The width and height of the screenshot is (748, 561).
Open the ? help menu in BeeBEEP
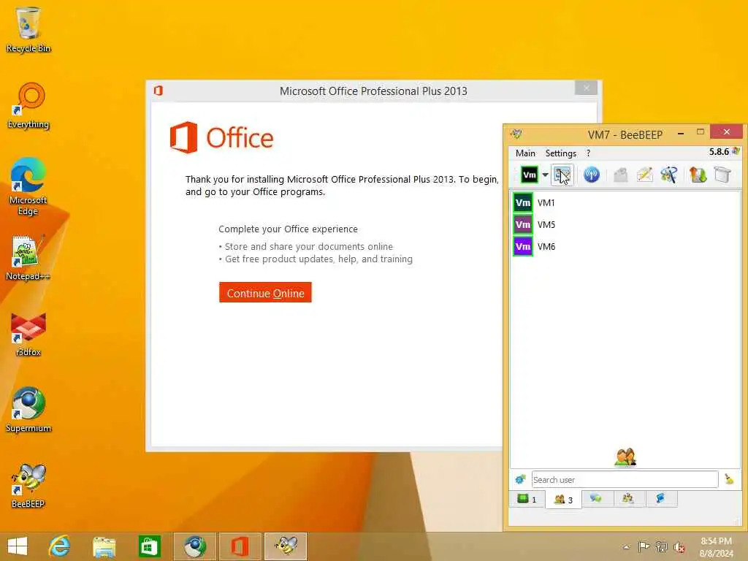[588, 153]
